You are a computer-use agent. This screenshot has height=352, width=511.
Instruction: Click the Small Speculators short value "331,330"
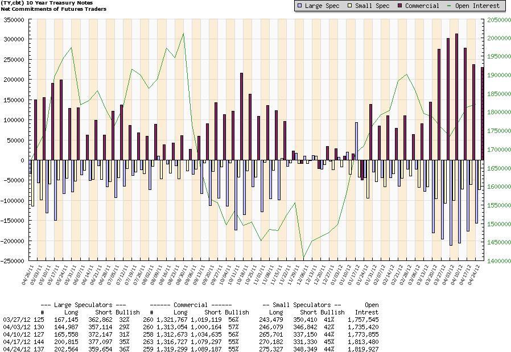pyautogui.click(x=306, y=342)
